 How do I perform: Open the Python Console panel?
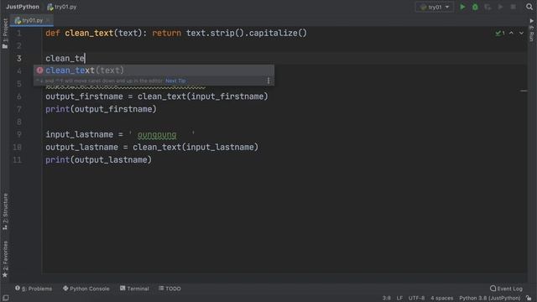(x=86, y=289)
